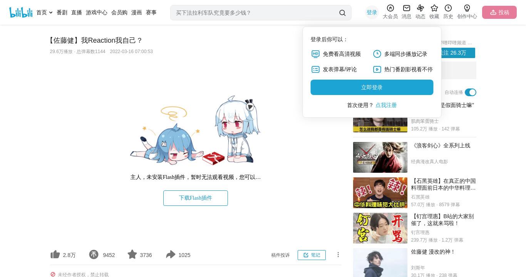Click the thumbs-up like icon
The image size is (526, 277).
click(x=55, y=255)
